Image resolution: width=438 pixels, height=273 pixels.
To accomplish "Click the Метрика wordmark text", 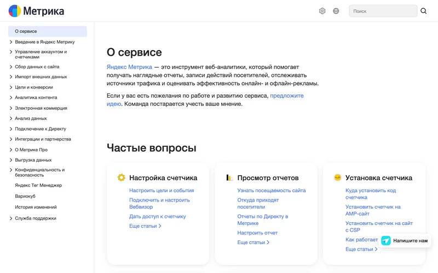I will [44, 11].
